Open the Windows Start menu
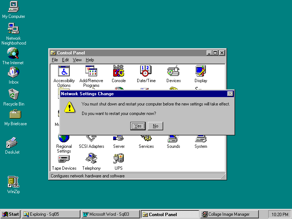The image size is (292, 219). 11,214
